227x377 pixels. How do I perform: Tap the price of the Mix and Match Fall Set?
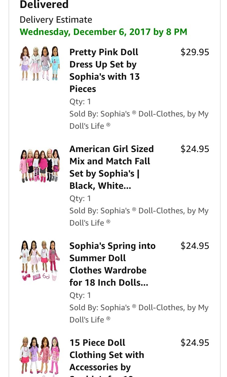(x=195, y=149)
